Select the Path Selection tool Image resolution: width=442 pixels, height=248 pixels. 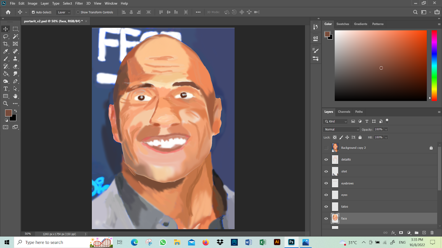tap(15, 89)
